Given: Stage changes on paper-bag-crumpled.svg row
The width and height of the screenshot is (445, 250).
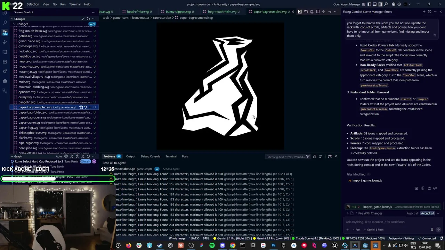Looking at the screenshot, I should point(90,107).
